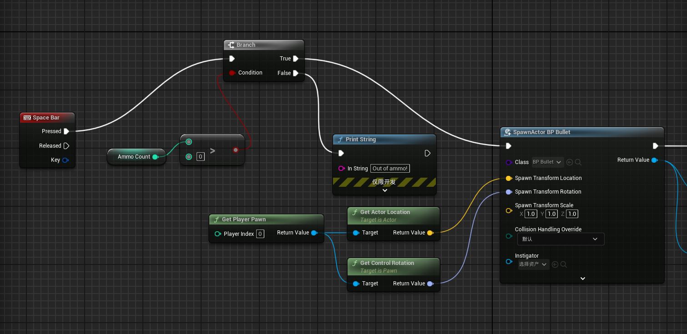Image resolution: width=687 pixels, height=334 pixels.
Task: Expand the SpawnActor node's hidden pins
Action: point(582,278)
